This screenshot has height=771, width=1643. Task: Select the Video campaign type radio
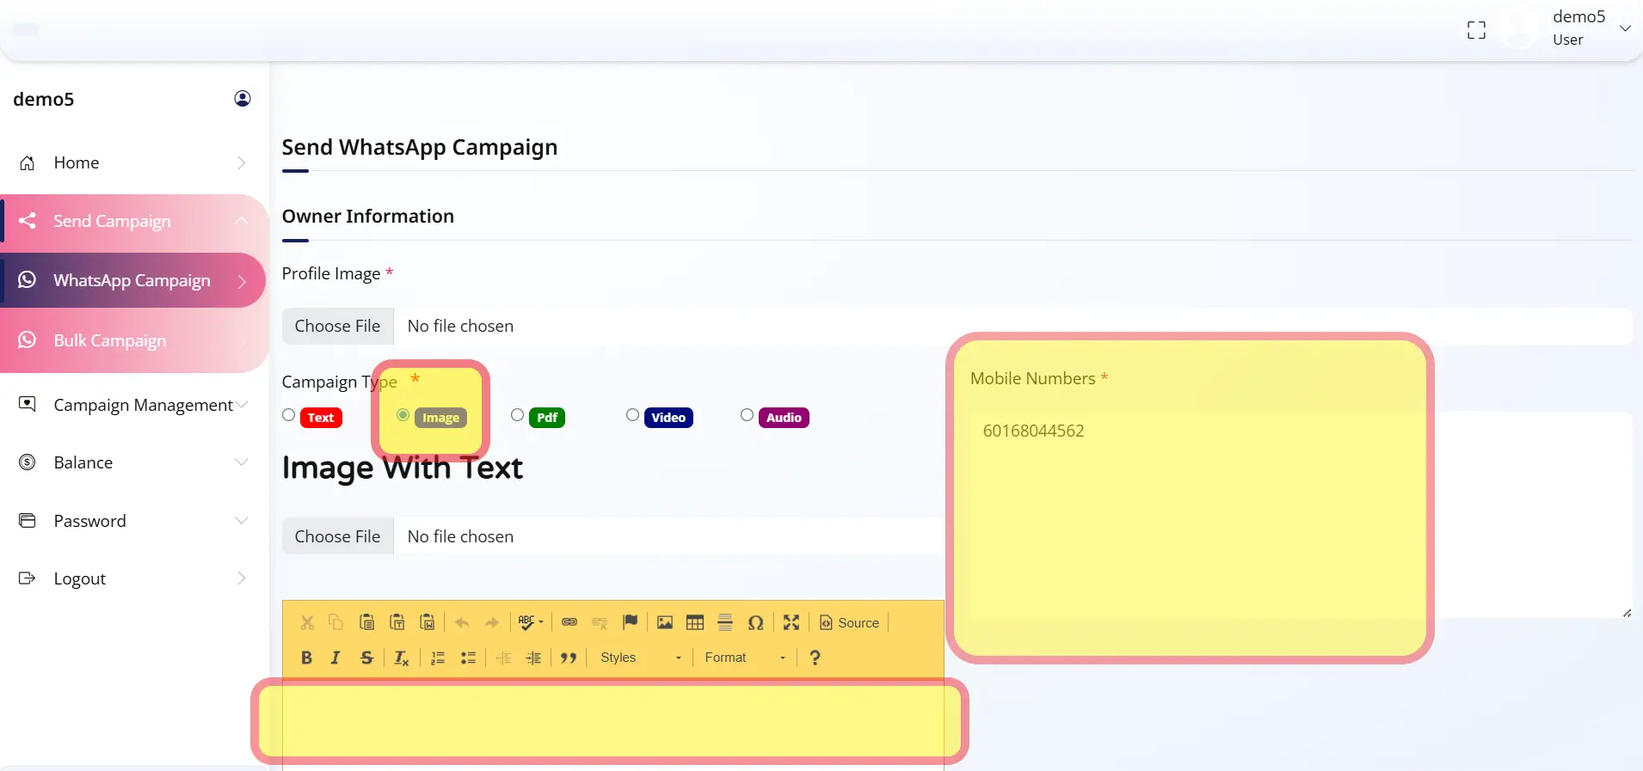coord(632,415)
